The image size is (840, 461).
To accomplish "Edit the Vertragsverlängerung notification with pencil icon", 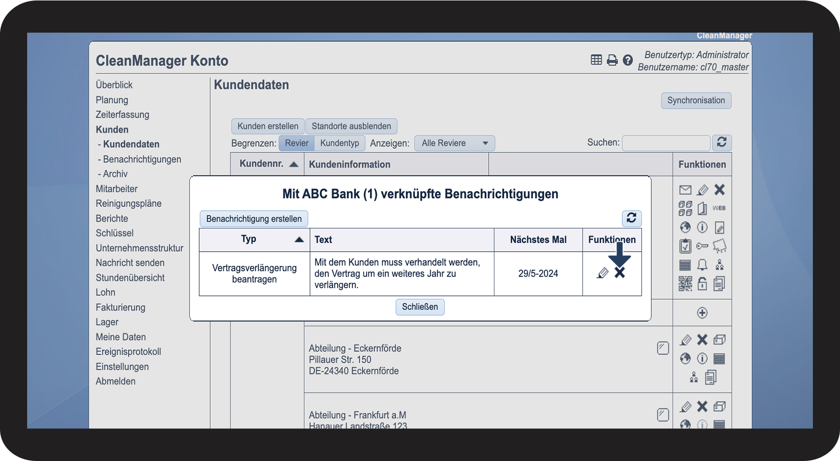I will pyautogui.click(x=602, y=273).
